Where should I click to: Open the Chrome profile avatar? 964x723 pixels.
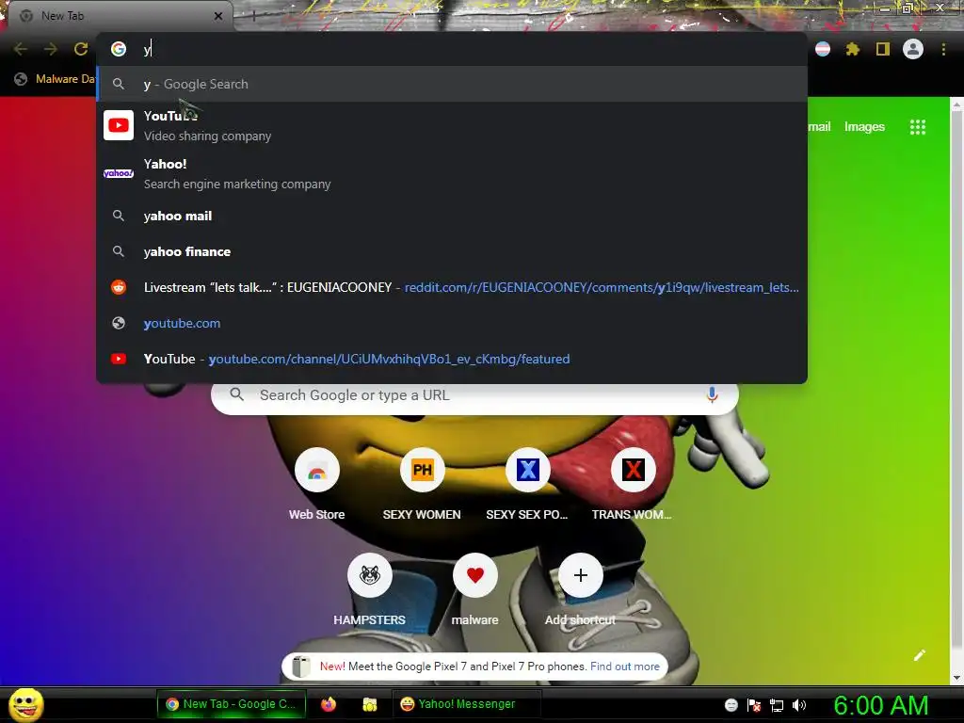[912, 49]
